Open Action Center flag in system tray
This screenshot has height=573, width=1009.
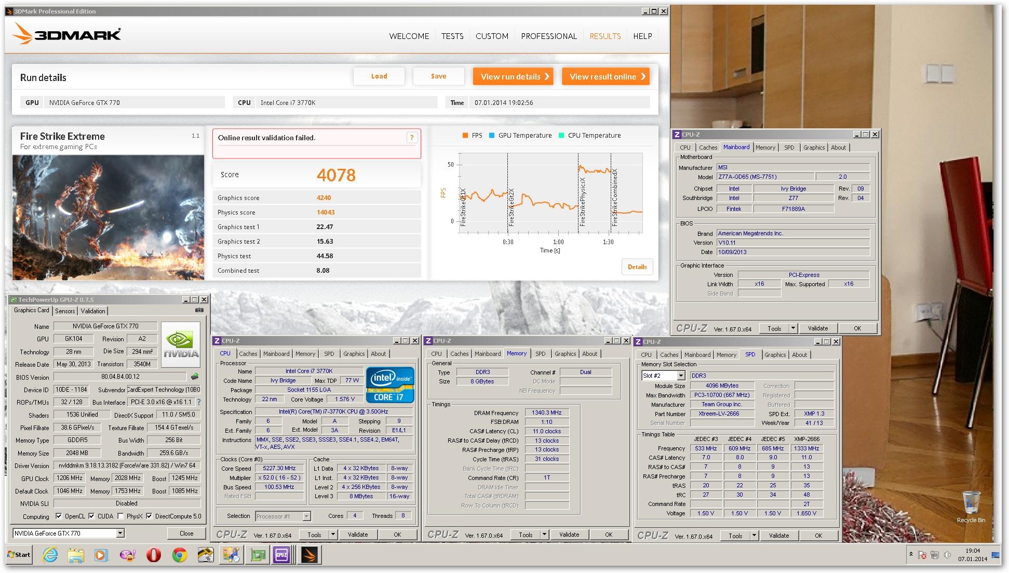pos(922,555)
